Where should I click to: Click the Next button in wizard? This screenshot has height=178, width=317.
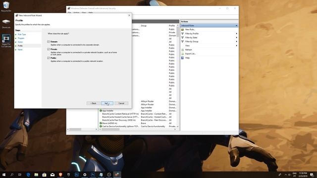pyautogui.click(x=107, y=103)
